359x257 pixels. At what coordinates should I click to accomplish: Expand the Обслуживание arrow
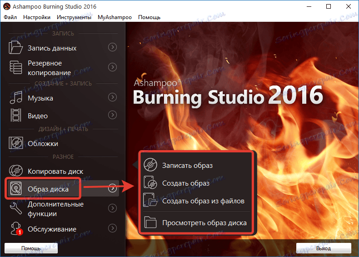112,228
